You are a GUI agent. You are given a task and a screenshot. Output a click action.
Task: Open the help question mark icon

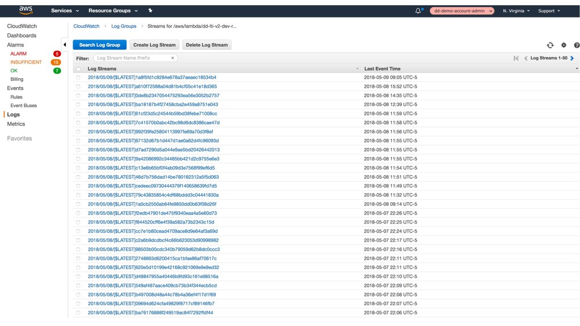coord(577,45)
